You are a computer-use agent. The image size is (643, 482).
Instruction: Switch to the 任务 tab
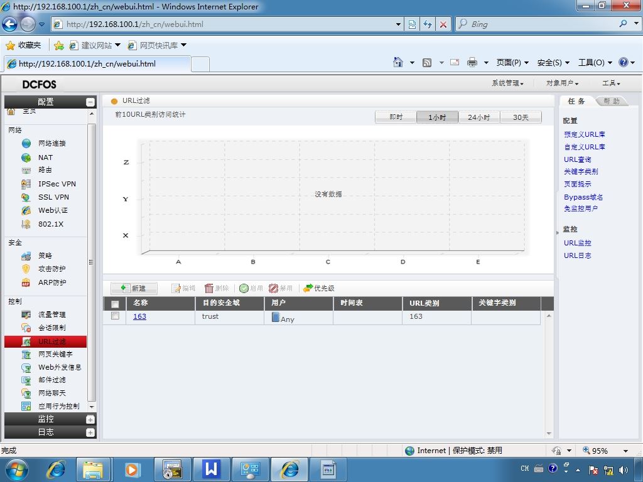[x=576, y=101]
